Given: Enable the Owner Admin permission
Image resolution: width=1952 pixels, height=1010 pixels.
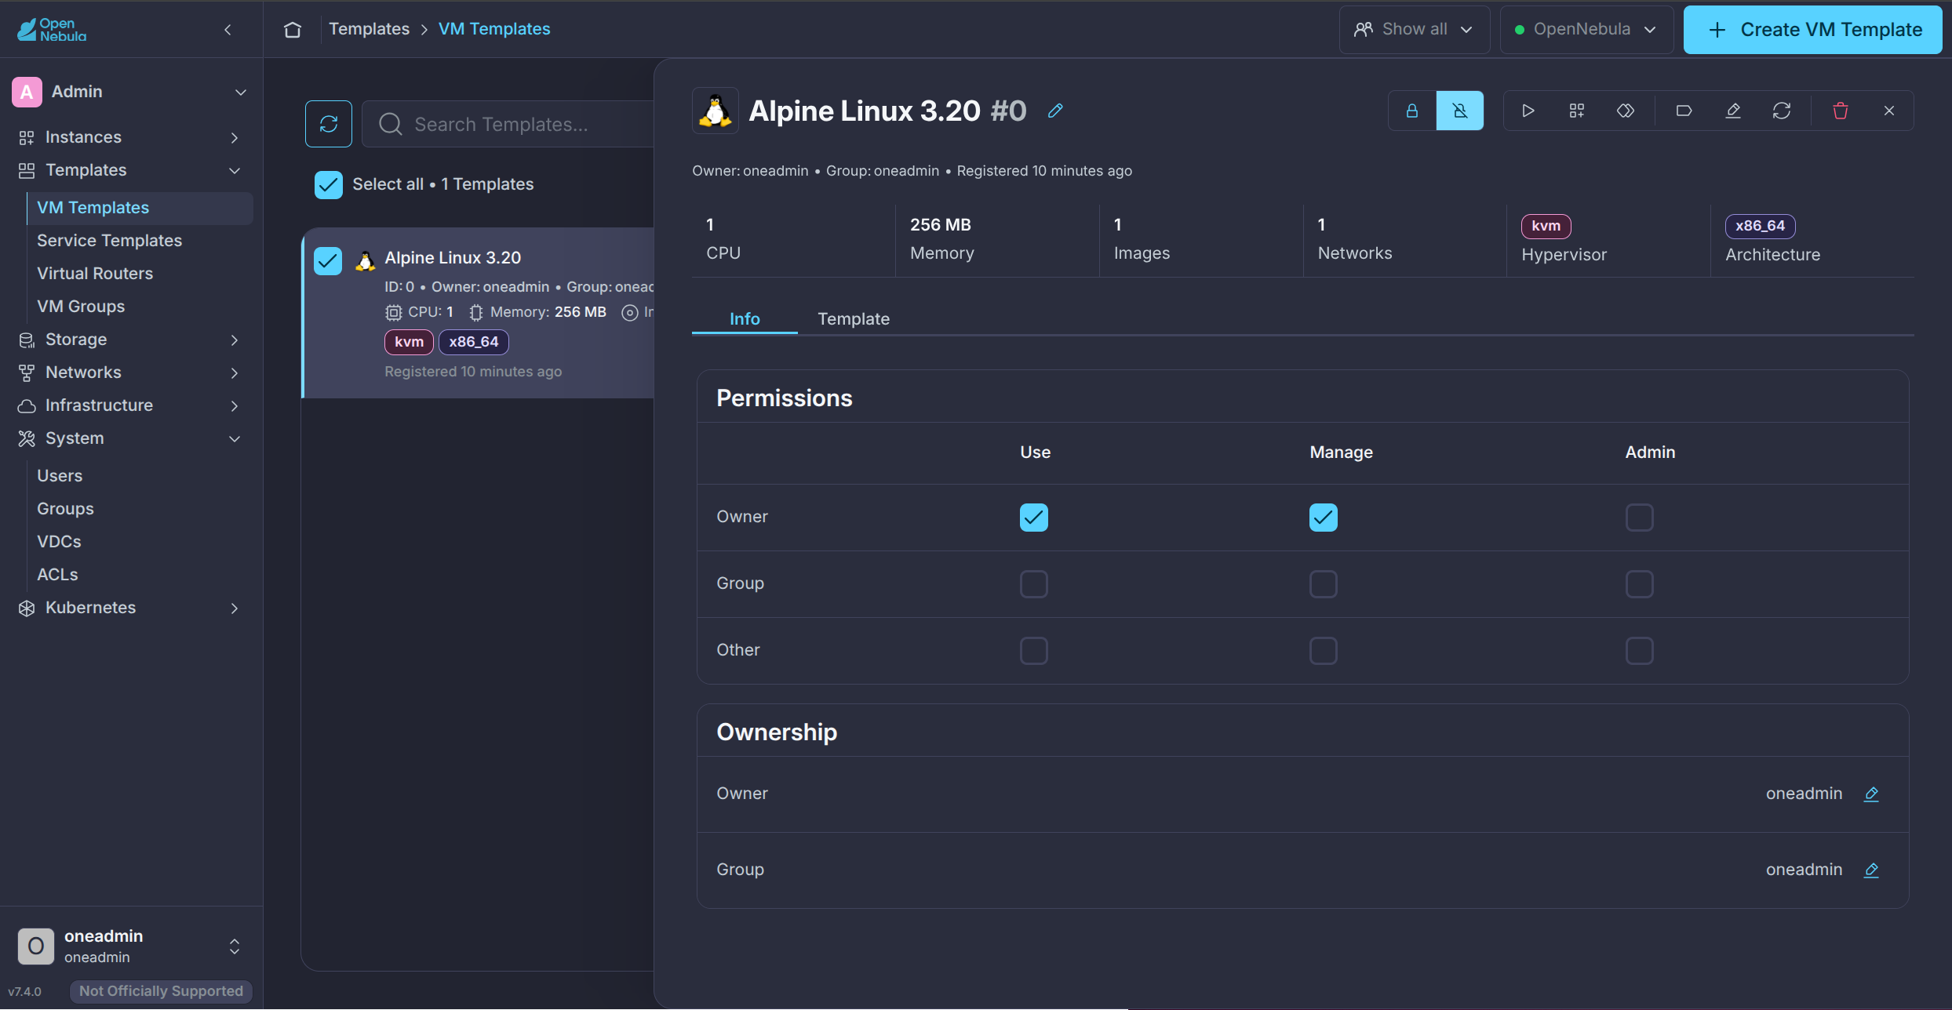Looking at the screenshot, I should pos(1640,518).
